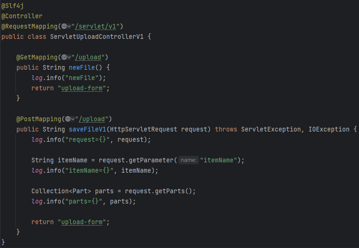Click the @RequestMapping annotation name
The width and height of the screenshot is (359, 248).
pos(29,26)
